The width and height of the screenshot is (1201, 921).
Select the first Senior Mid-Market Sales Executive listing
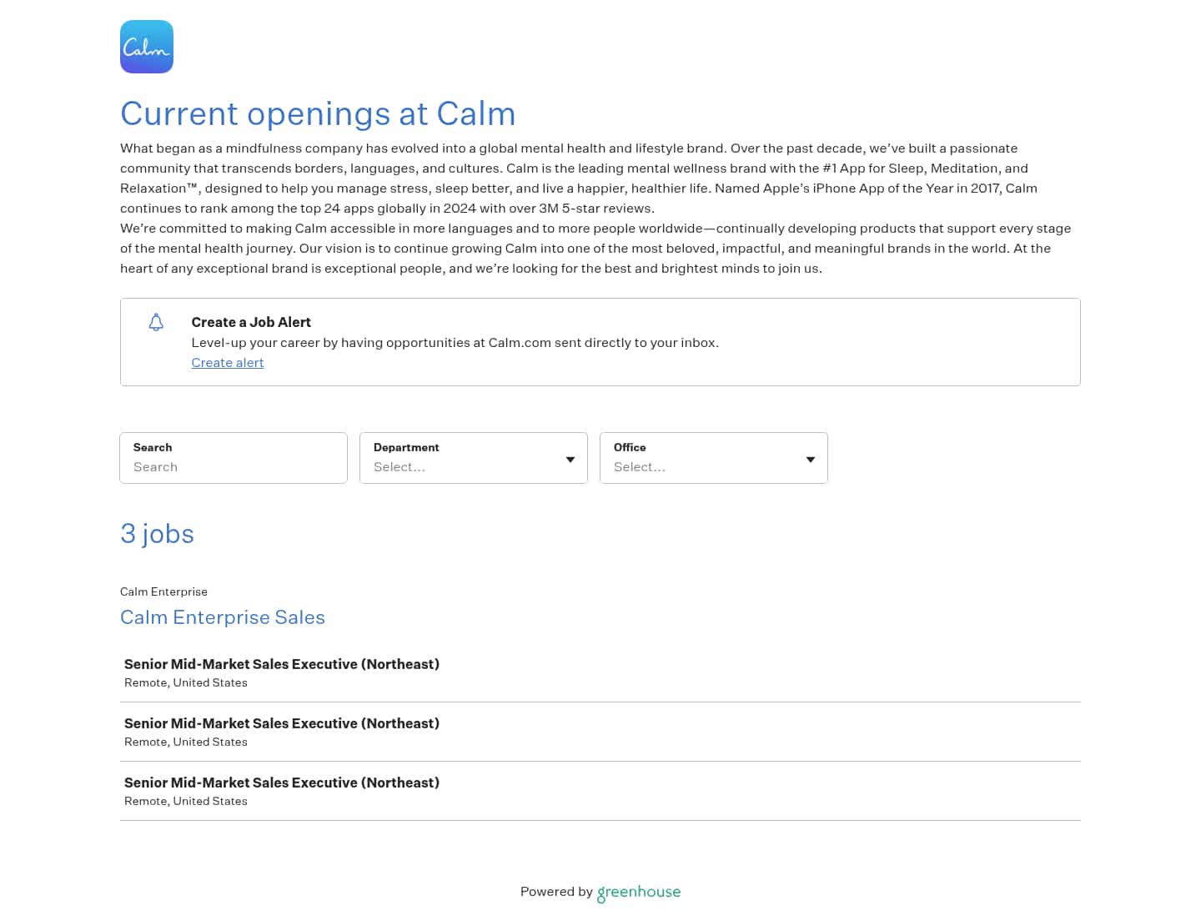click(x=282, y=664)
